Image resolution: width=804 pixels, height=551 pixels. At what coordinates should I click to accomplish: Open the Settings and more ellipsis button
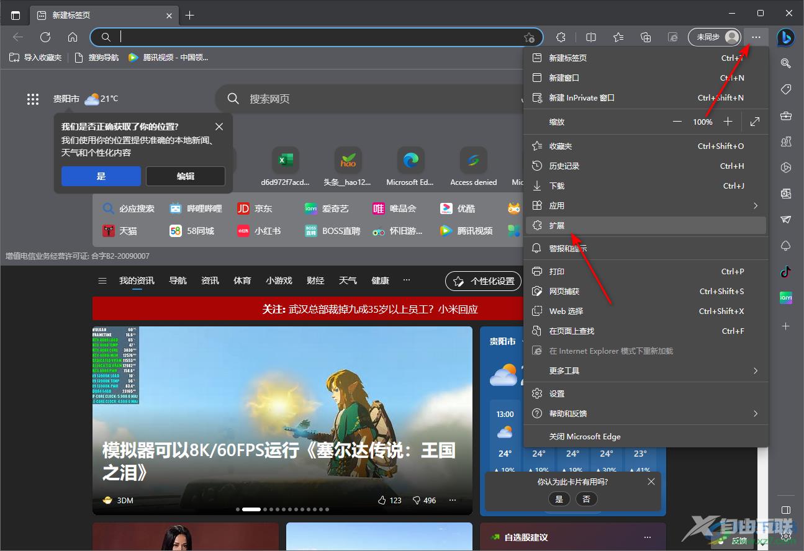(756, 37)
